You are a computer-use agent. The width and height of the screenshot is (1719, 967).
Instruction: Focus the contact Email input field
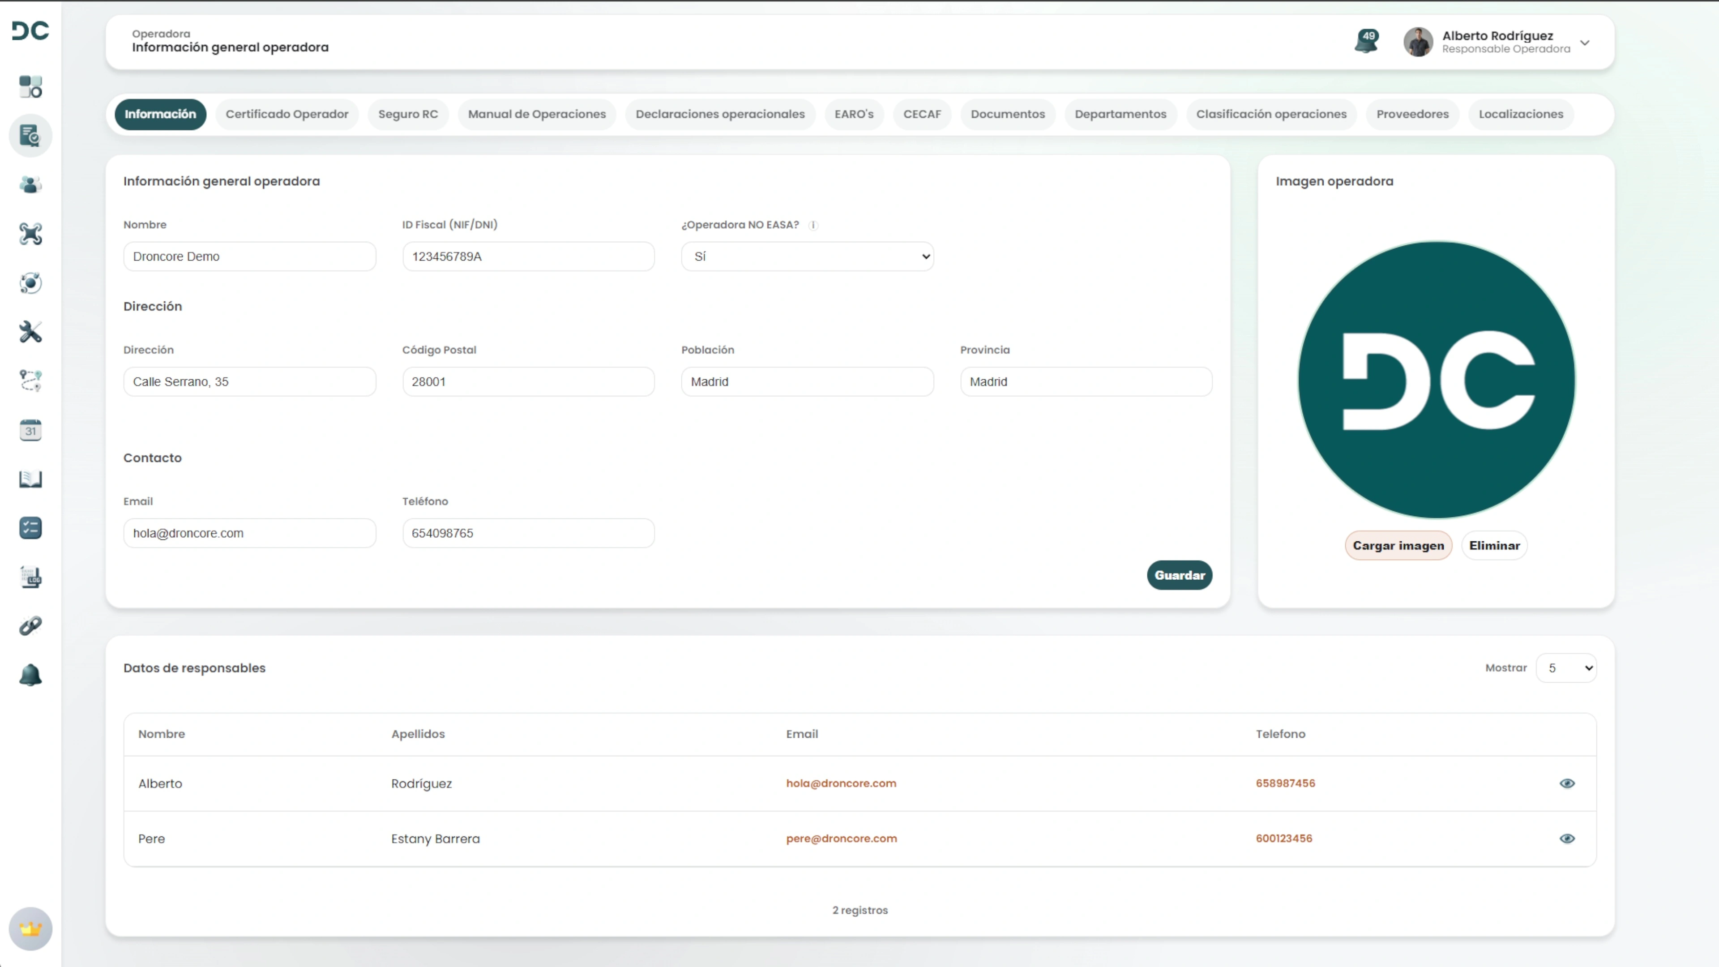pos(250,533)
